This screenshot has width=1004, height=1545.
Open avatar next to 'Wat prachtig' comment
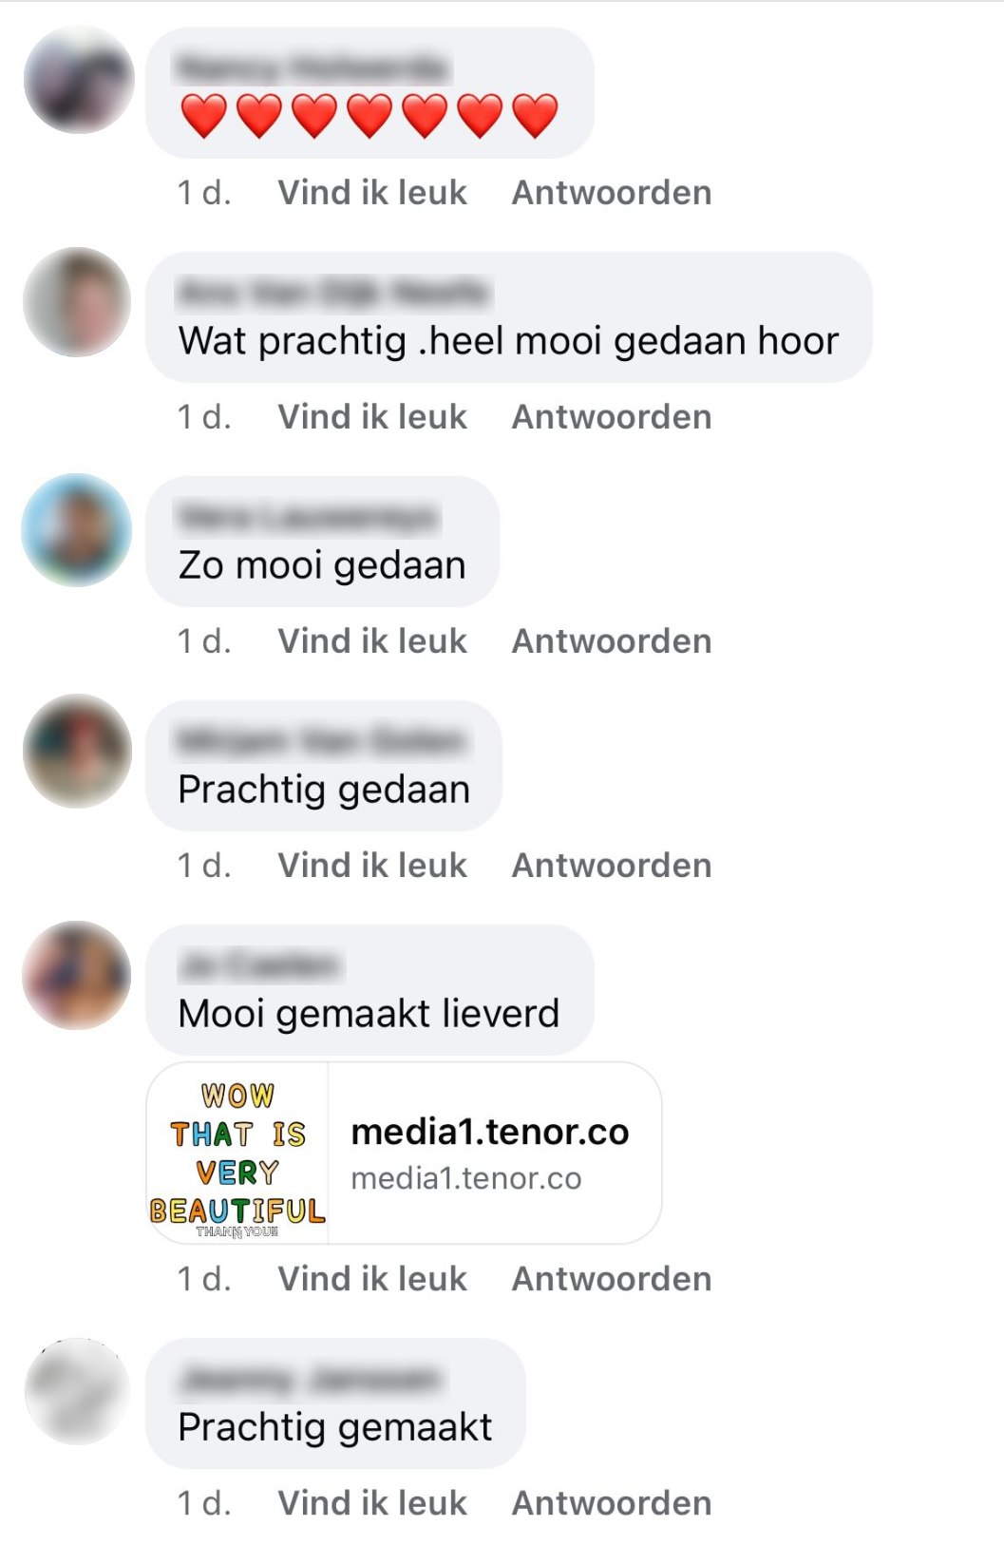77,302
